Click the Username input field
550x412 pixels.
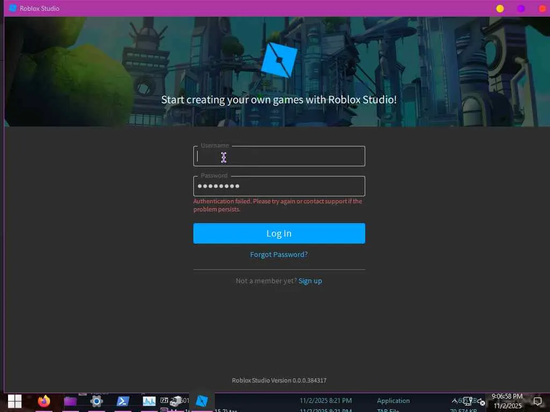[x=279, y=156]
